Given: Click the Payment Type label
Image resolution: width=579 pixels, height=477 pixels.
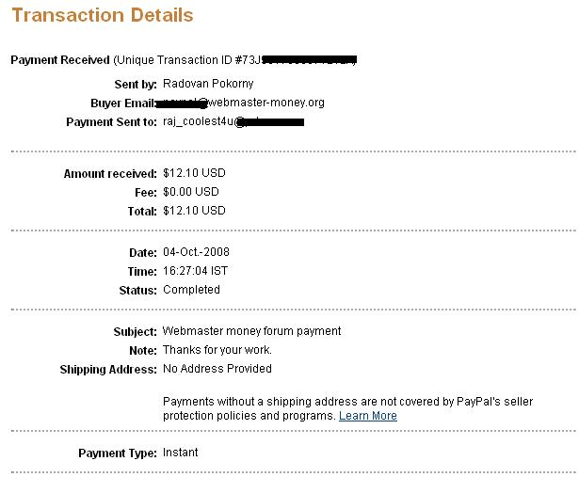Looking at the screenshot, I should (118, 453).
